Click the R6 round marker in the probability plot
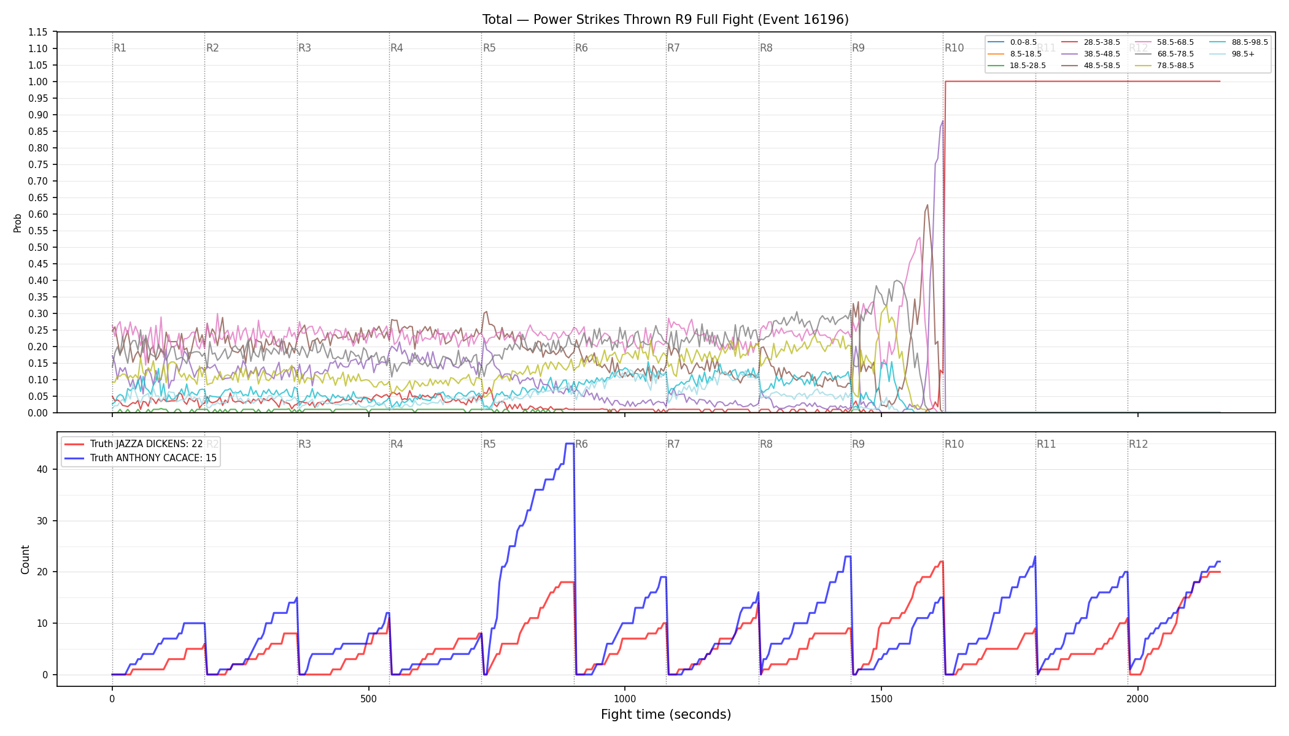 (x=581, y=48)
